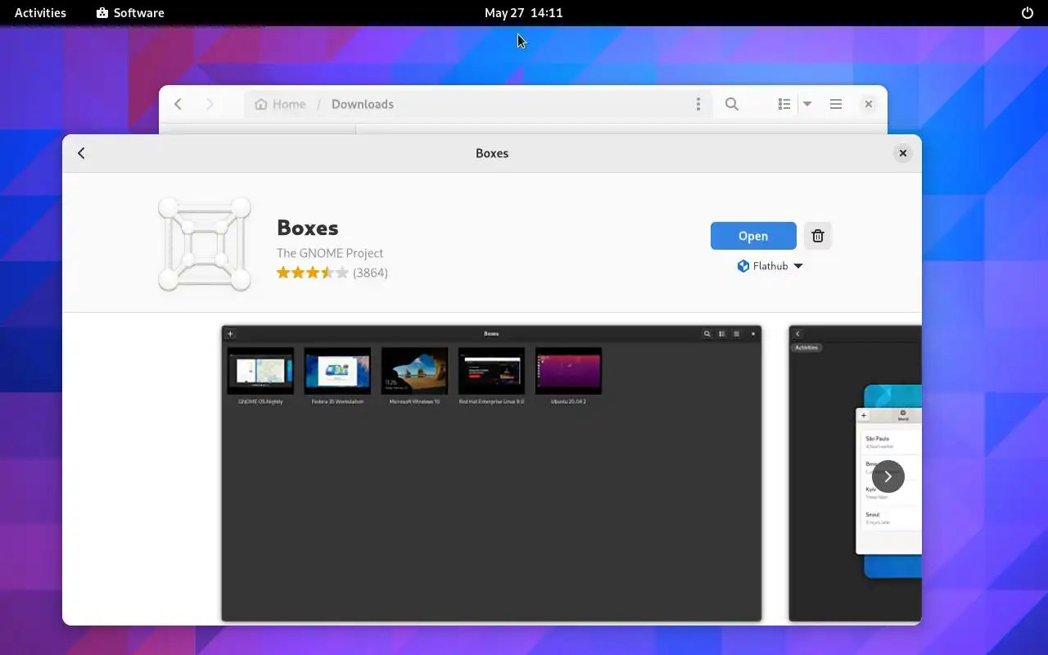
Task: Go back from the Boxes details page
Action: click(x=81, y=153)
